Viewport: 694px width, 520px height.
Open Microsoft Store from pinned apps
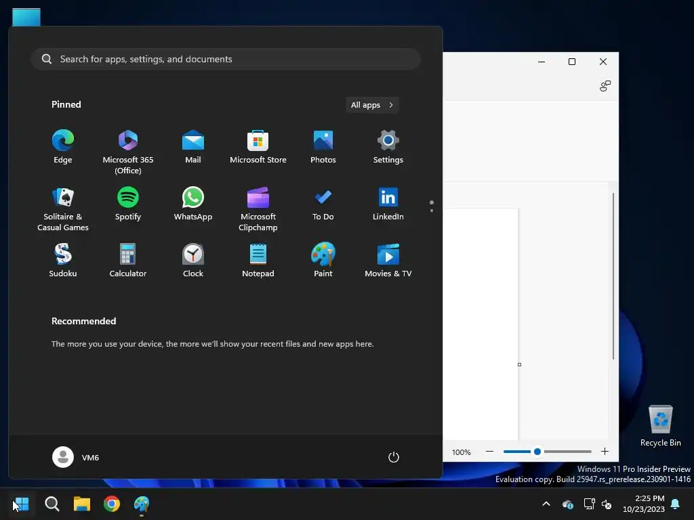point(258,147)
